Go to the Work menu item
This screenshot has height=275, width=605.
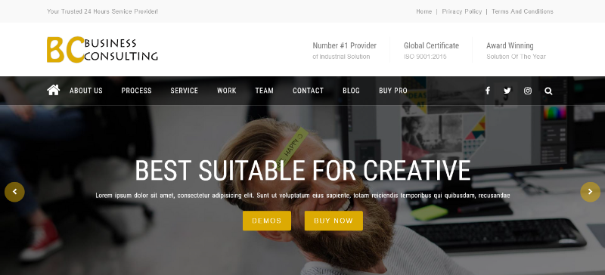point(226,91)
